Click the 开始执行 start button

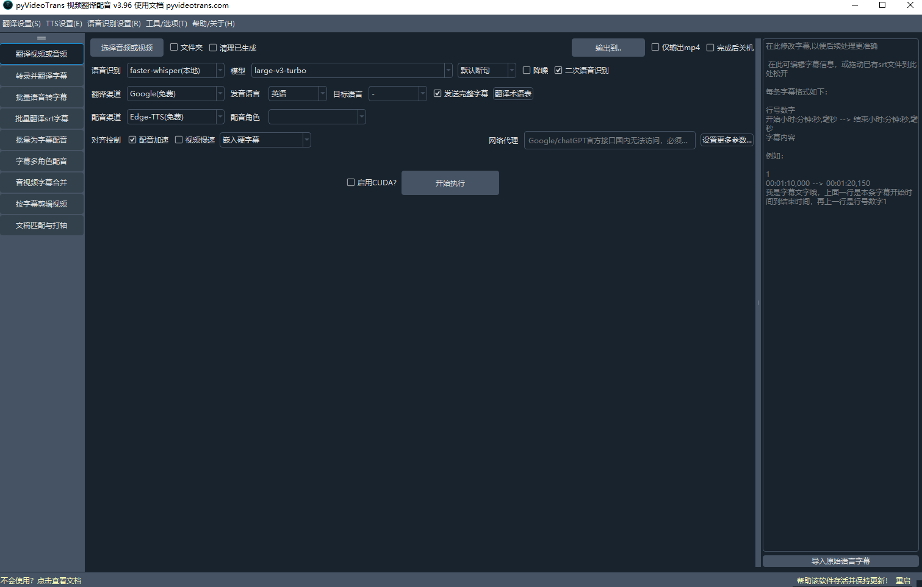450,183
